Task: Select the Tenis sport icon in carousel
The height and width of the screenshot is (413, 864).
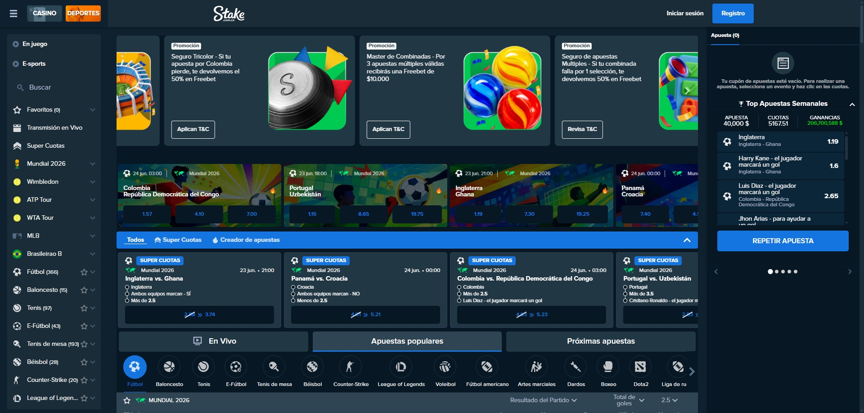Action: pyautogui.click(x=203, y=367)
